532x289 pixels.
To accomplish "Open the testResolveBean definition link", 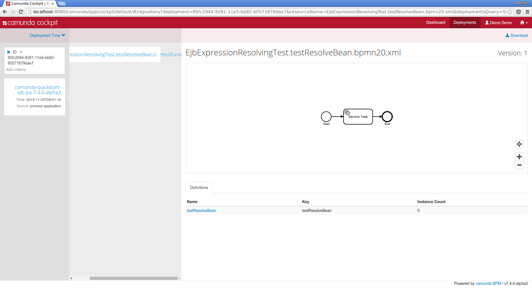I will pyautogui.click(x=201, y=211).
